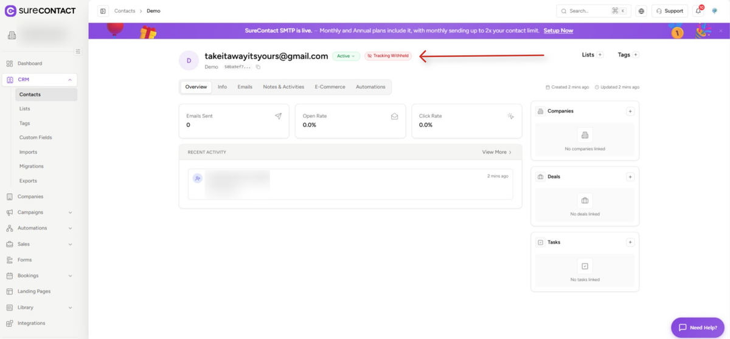This screenshot has width=730, height=339.
Task: Add contact to Lists plus icon
Action: [600, 55]
